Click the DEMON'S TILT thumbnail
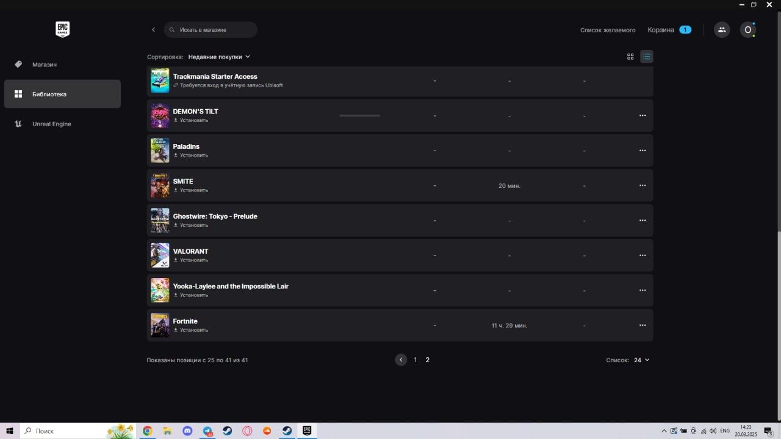Image resolution: width=781 pixels, height=439 pixels. point(160,115)
